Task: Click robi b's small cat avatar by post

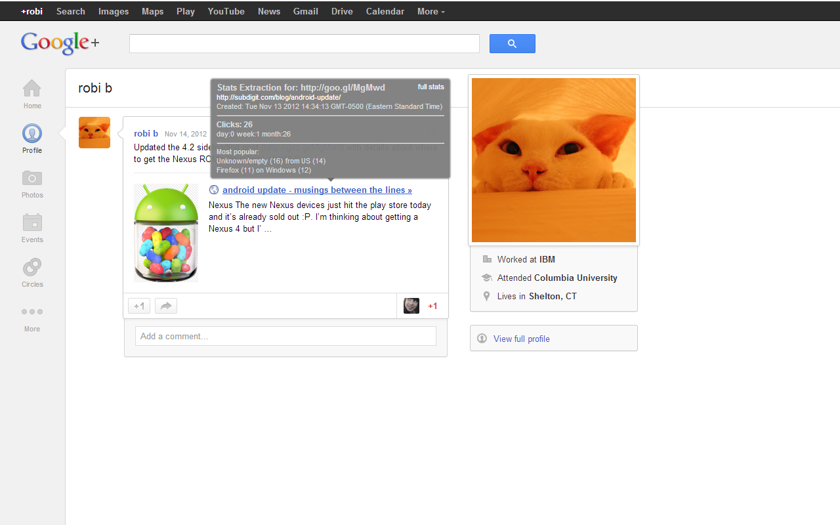Action: (x=94, y=133)
